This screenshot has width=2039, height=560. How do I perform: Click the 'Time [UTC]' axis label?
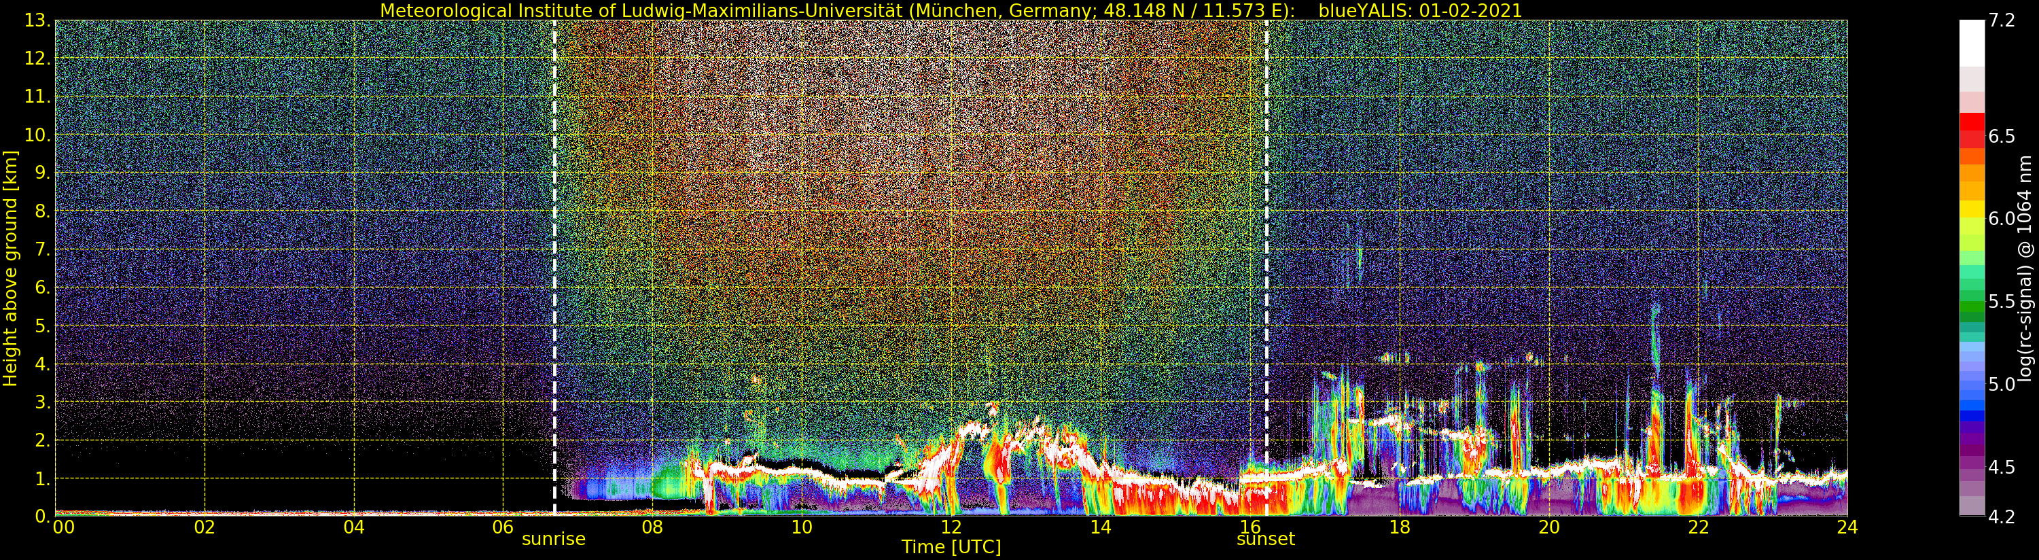click(x=951, y=547)
